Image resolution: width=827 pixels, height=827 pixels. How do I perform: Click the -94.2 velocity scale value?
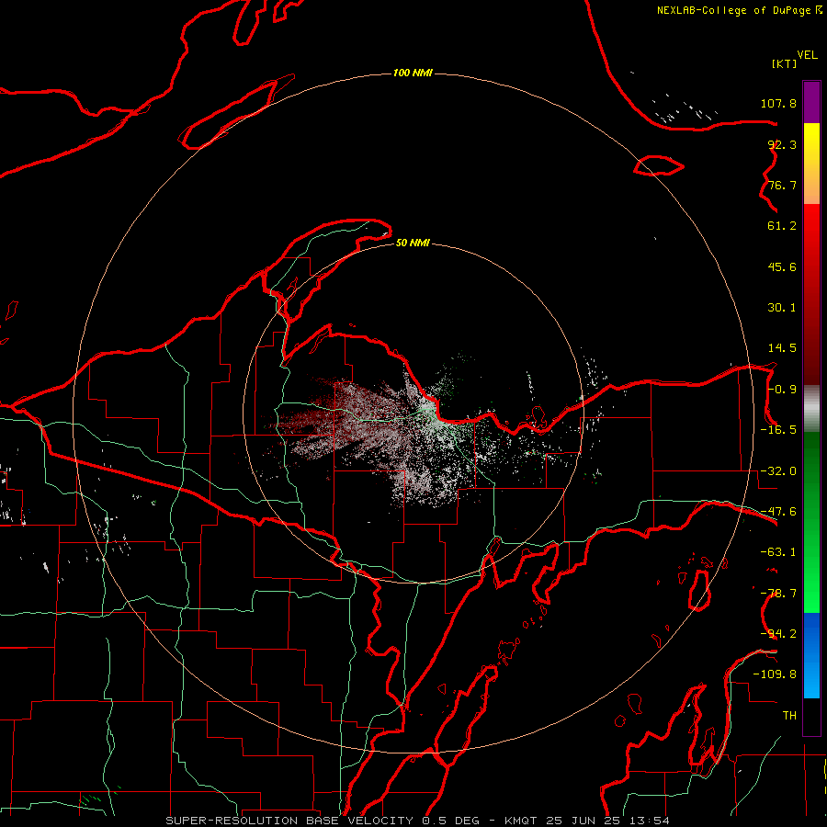778,634
